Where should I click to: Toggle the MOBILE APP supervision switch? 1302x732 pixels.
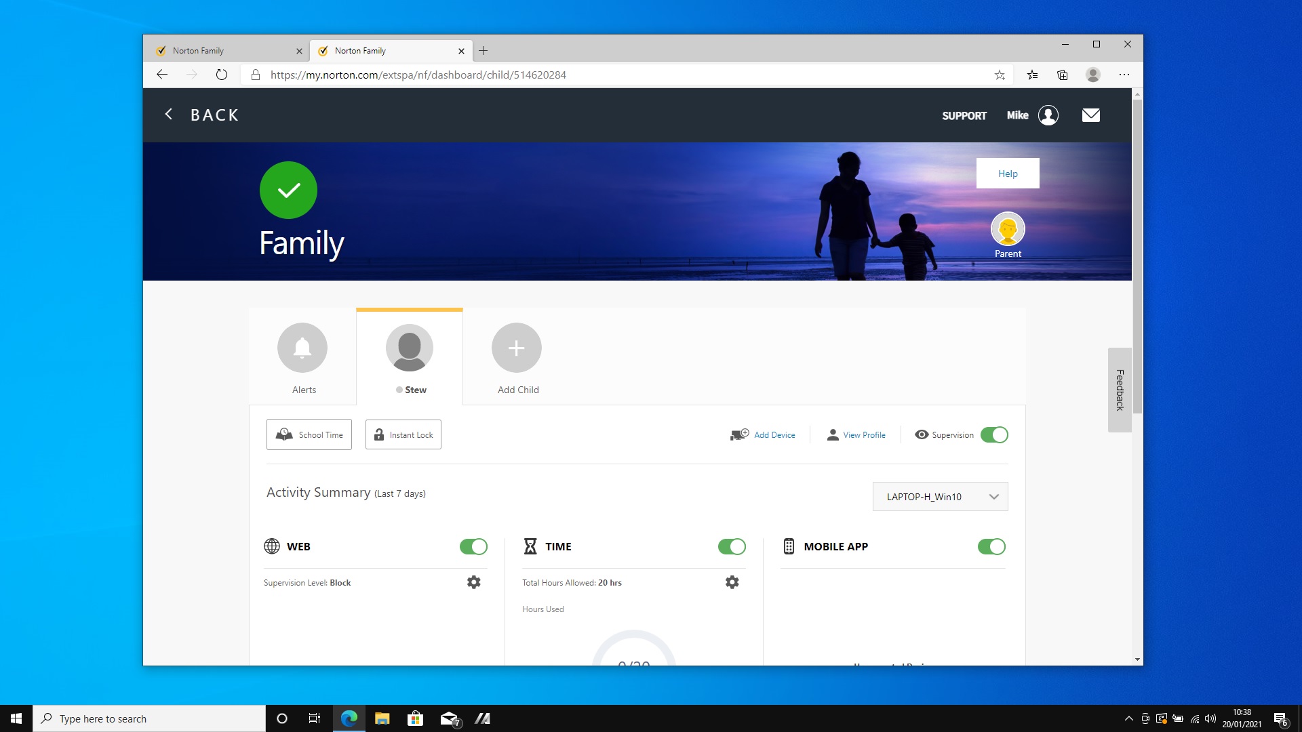[x=991, y=546]
